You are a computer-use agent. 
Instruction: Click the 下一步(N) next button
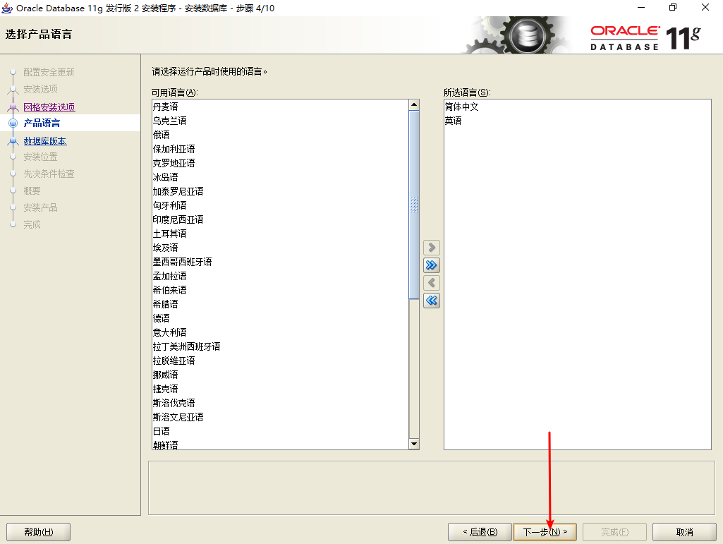point(545,532)
